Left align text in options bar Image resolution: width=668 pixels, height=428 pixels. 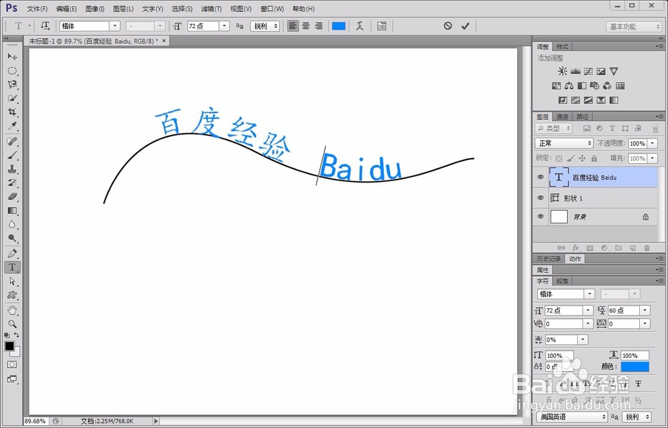tap(293, 26)
